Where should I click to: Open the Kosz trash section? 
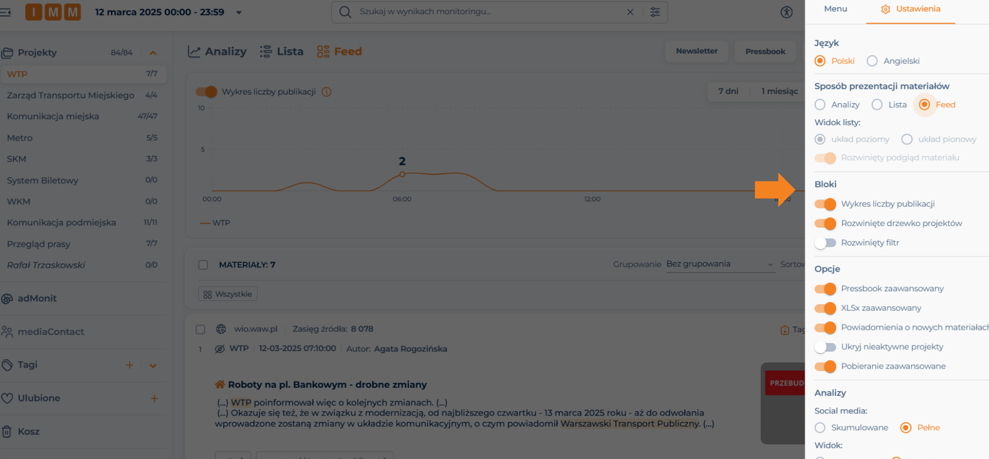point(28,432)
